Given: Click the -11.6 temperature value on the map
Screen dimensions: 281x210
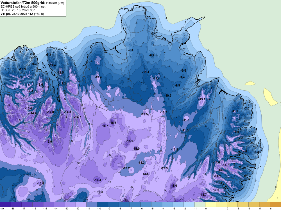Looking at the screenshot, I should click(186, 120).
